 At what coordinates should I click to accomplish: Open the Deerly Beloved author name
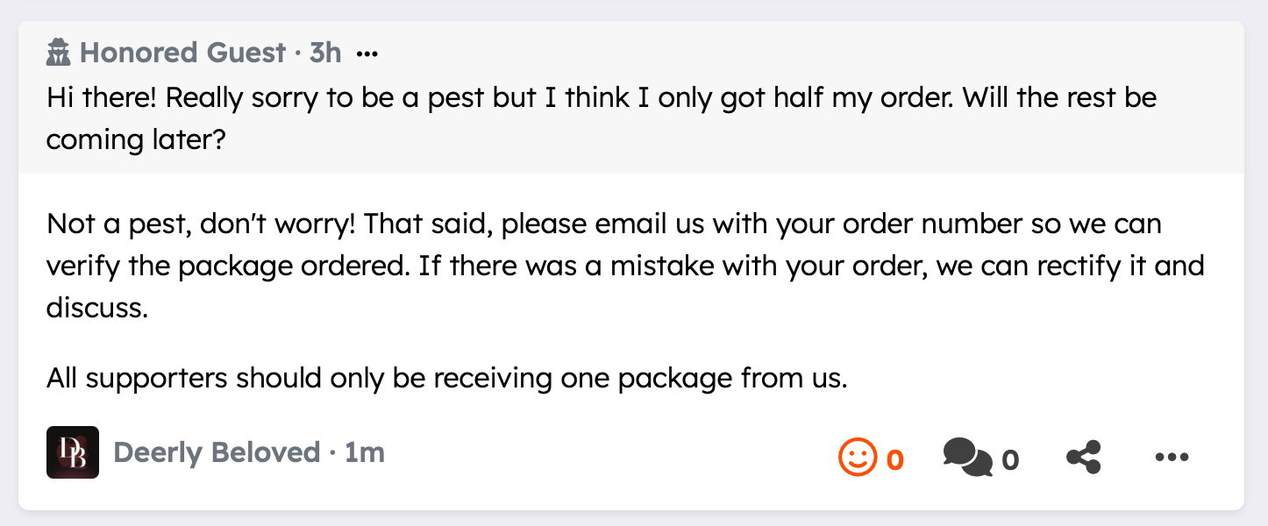217,452
